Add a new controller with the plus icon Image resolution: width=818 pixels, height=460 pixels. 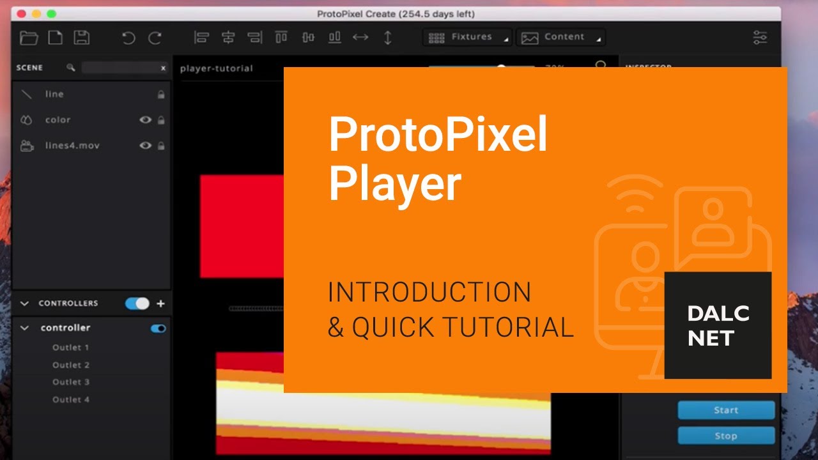tap(160, 303)
